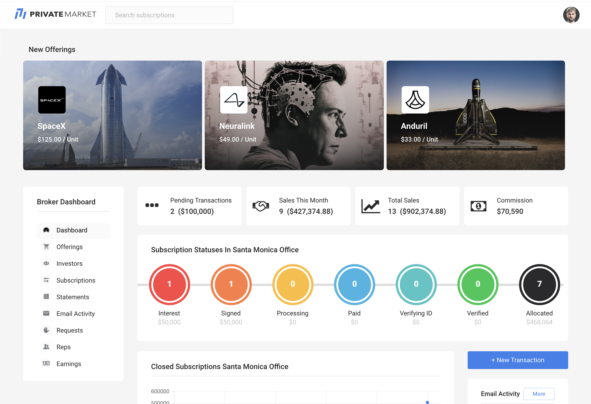Click the Reps users icon
The image size is (591, 404).
point(46,347)
